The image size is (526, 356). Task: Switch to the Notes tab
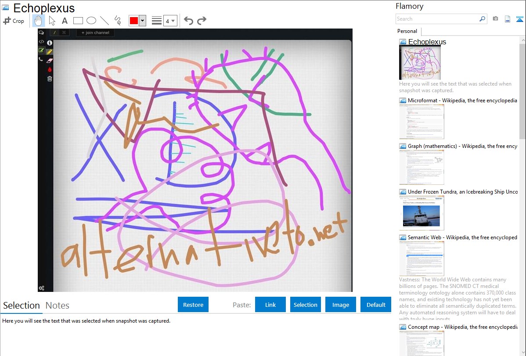pyautogui.click(x=58, y=306)
